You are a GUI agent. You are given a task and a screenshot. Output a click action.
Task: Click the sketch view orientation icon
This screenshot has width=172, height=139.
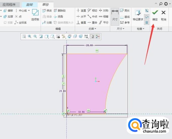click(x=69, y=36)
